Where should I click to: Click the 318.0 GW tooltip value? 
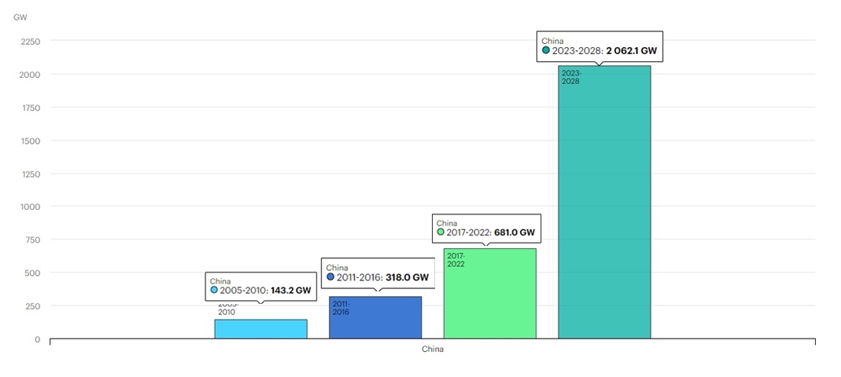click(407, 277)
